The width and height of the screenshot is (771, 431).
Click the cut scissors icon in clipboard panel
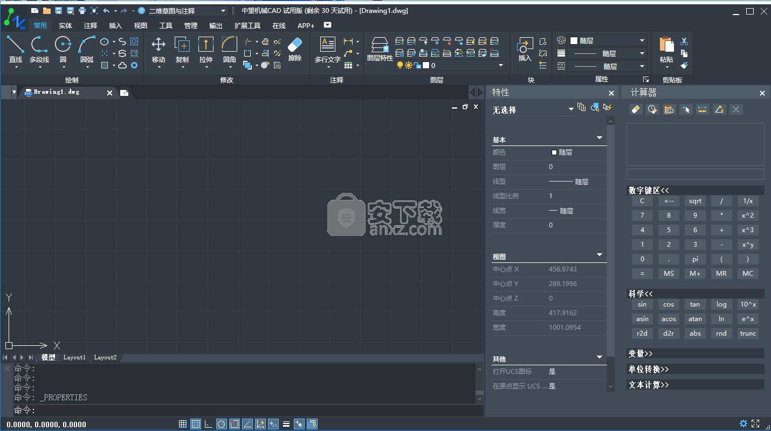click(684, 41)
